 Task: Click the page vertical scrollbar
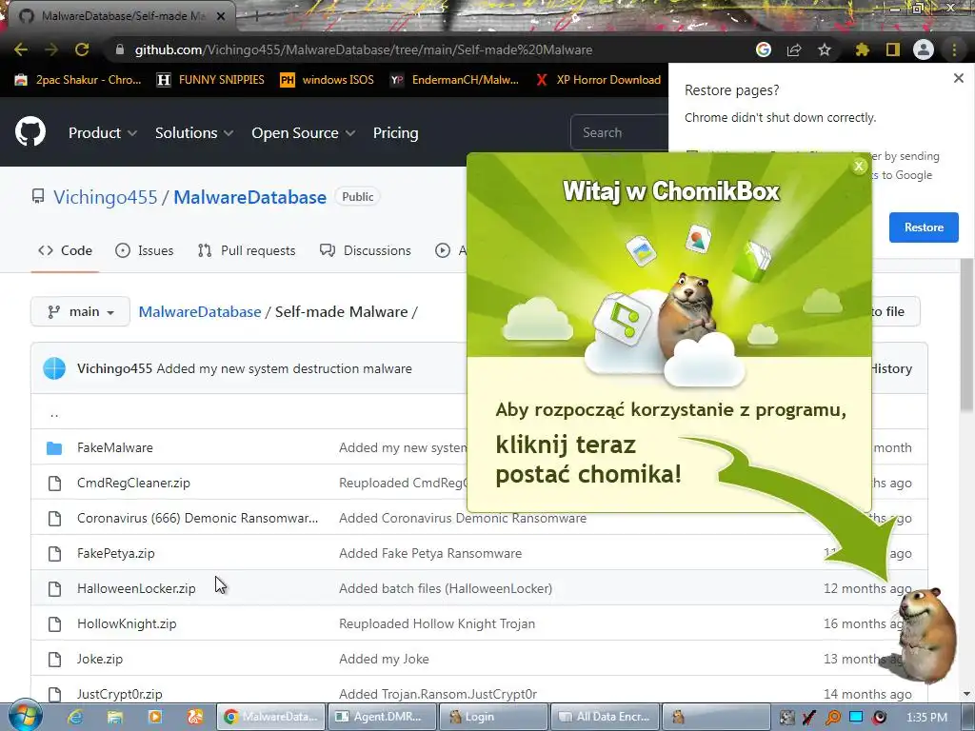tap(966, 336)
